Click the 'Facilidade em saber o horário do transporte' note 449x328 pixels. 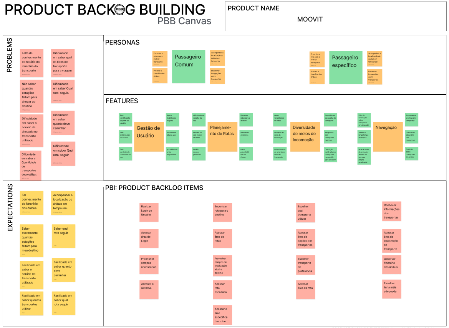click(x=31, y=275)
